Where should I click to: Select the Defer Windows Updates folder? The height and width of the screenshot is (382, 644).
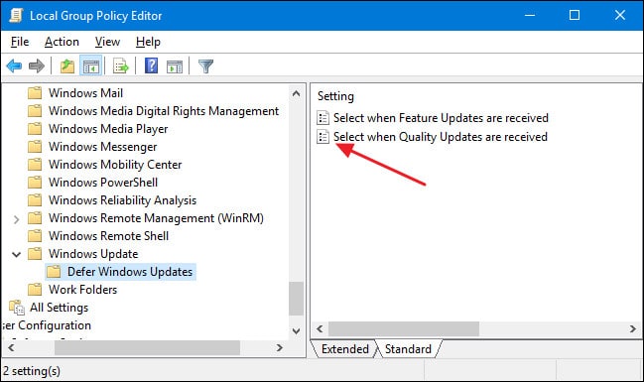120,272
